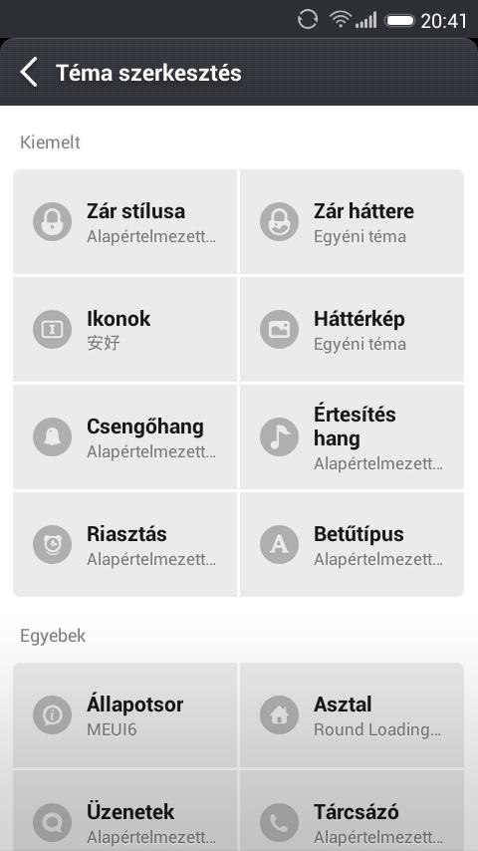Tap the alarm clock icon for Riasztás
Image resolution: width=478 pixels, height=851 pixels.
click(x=52, y=544)
